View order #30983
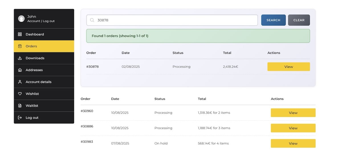This screenshot has height=150, width=342. coord(293,143)
